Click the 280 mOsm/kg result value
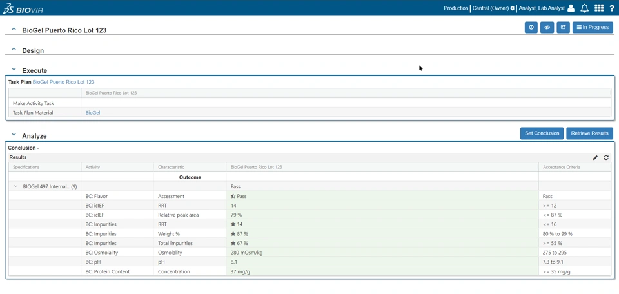Image resolution: width=619 pixels, height=294 pixels. tap(247, 253)
